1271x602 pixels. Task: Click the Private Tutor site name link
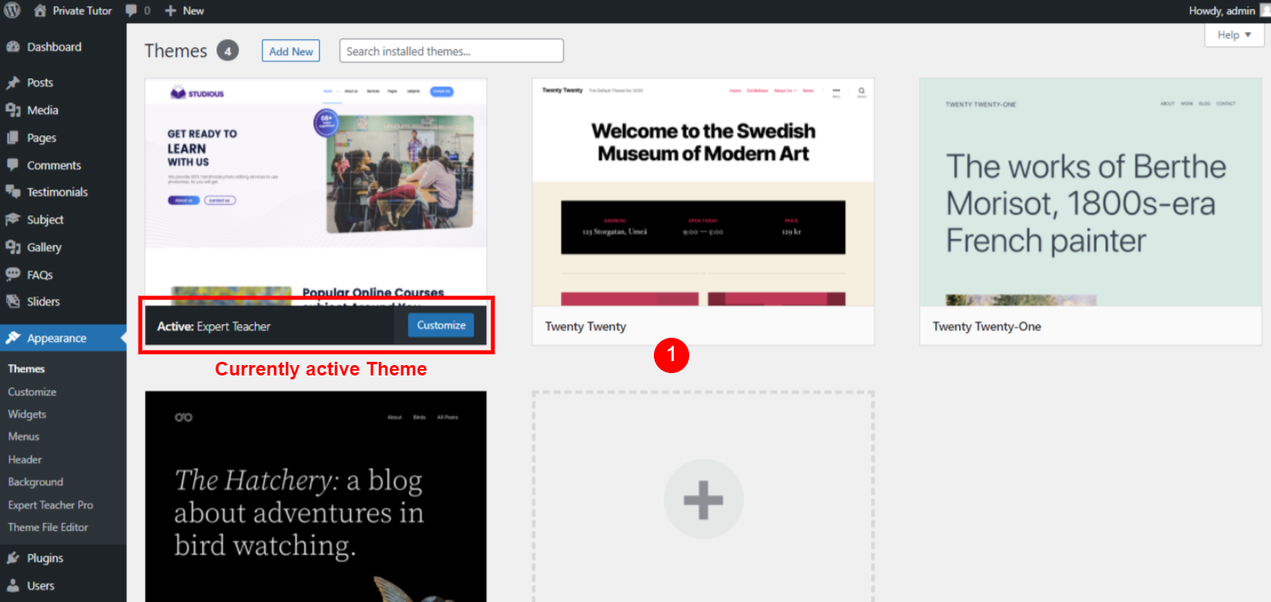tap(83, 10)
